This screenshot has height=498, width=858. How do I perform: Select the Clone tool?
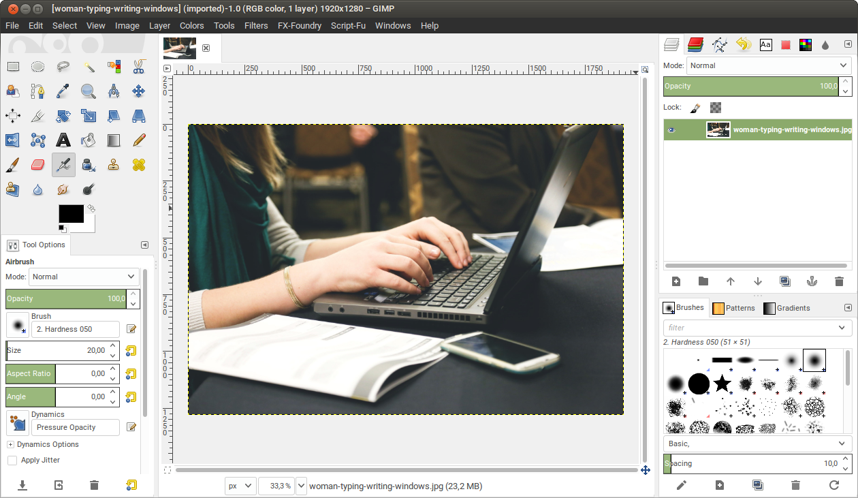[x=113, y=164]
